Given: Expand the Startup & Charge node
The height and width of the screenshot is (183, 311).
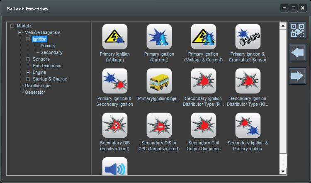Looking at the screenshot, I should point(28,79).
